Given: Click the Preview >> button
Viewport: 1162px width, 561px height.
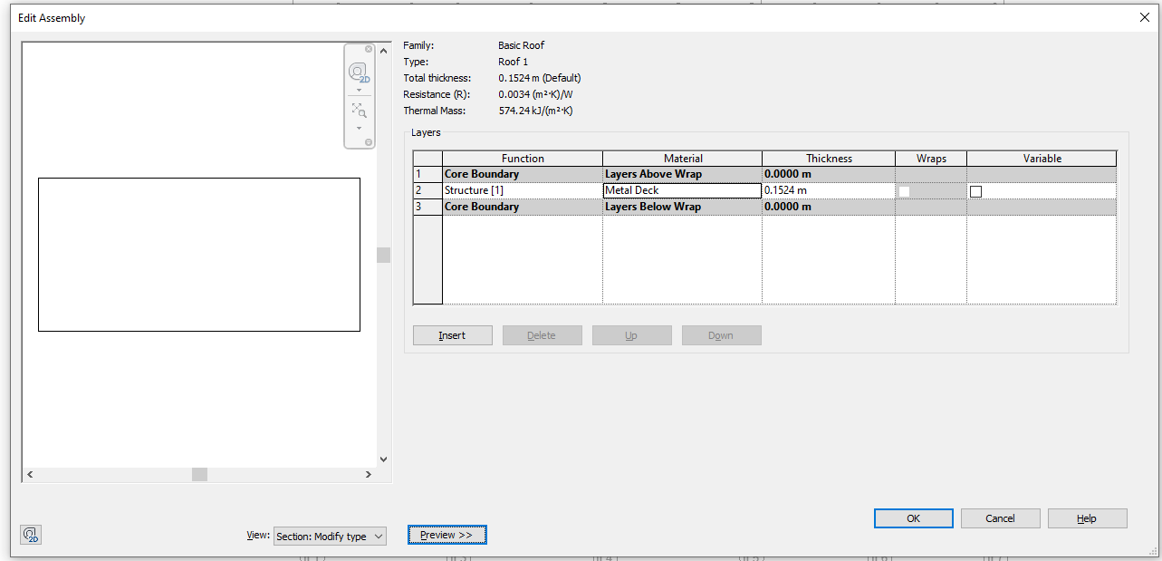Looking at the screenshot, I should (447, 535).
